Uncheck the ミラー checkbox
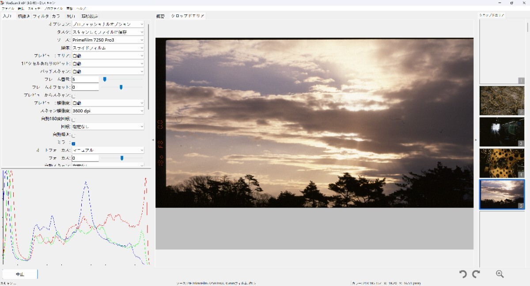Image resolution: width=530 pixels, height=286 pixels. point(74,143)
